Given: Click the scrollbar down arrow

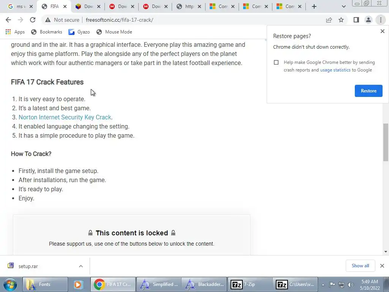Looking at the screenshot, I should (386, 252).
